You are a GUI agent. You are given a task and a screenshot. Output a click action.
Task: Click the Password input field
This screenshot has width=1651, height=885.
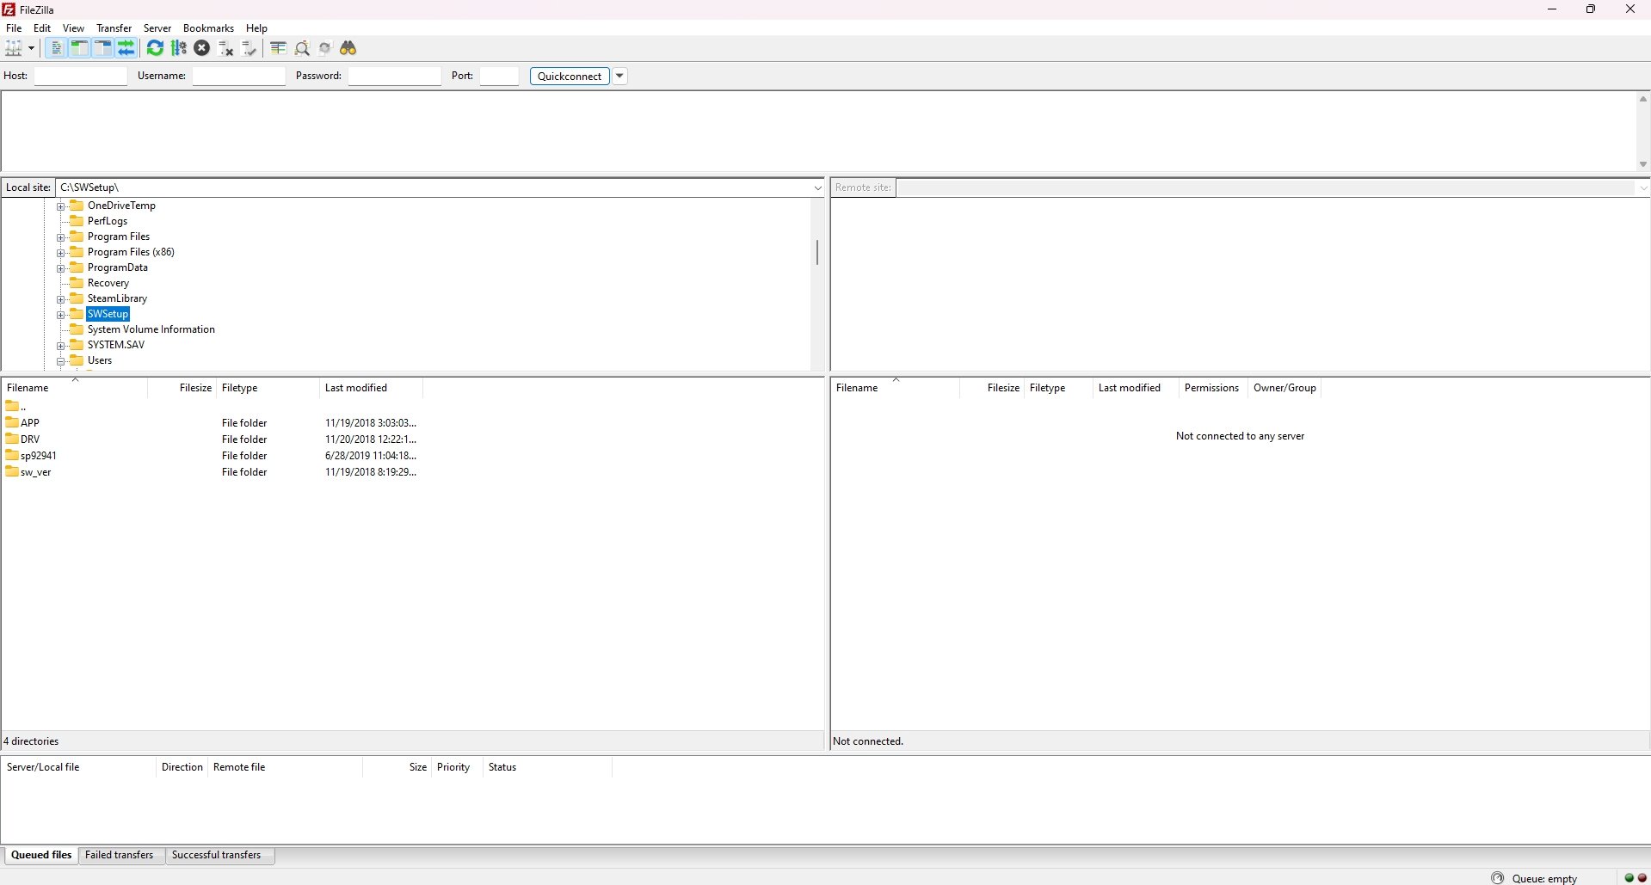[395, 76]
